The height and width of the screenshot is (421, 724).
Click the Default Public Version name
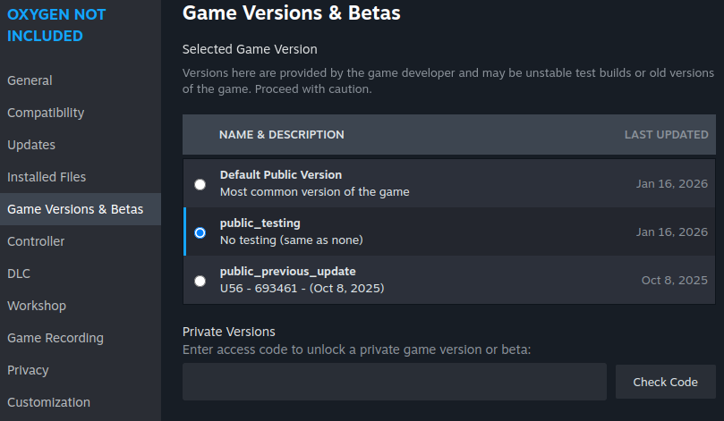coord(281,175)
